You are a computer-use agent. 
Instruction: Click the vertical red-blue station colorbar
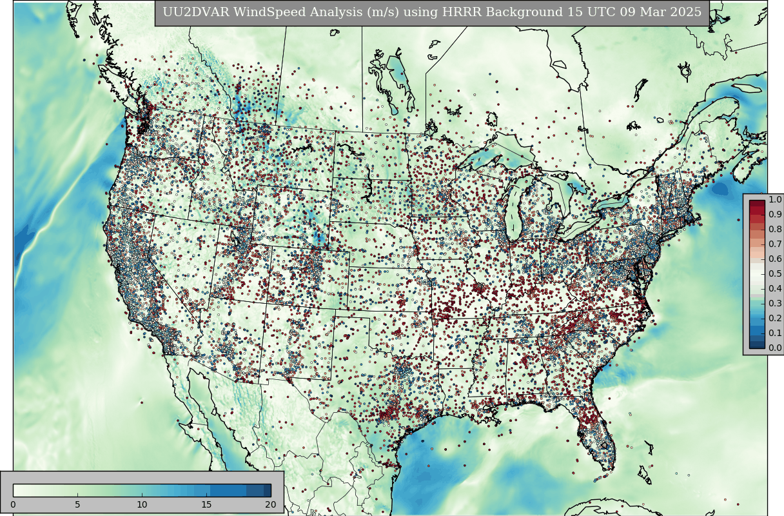tap(757, 274)
